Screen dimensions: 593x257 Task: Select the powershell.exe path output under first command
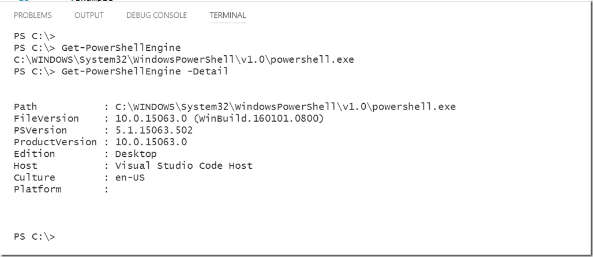(184, 59)
